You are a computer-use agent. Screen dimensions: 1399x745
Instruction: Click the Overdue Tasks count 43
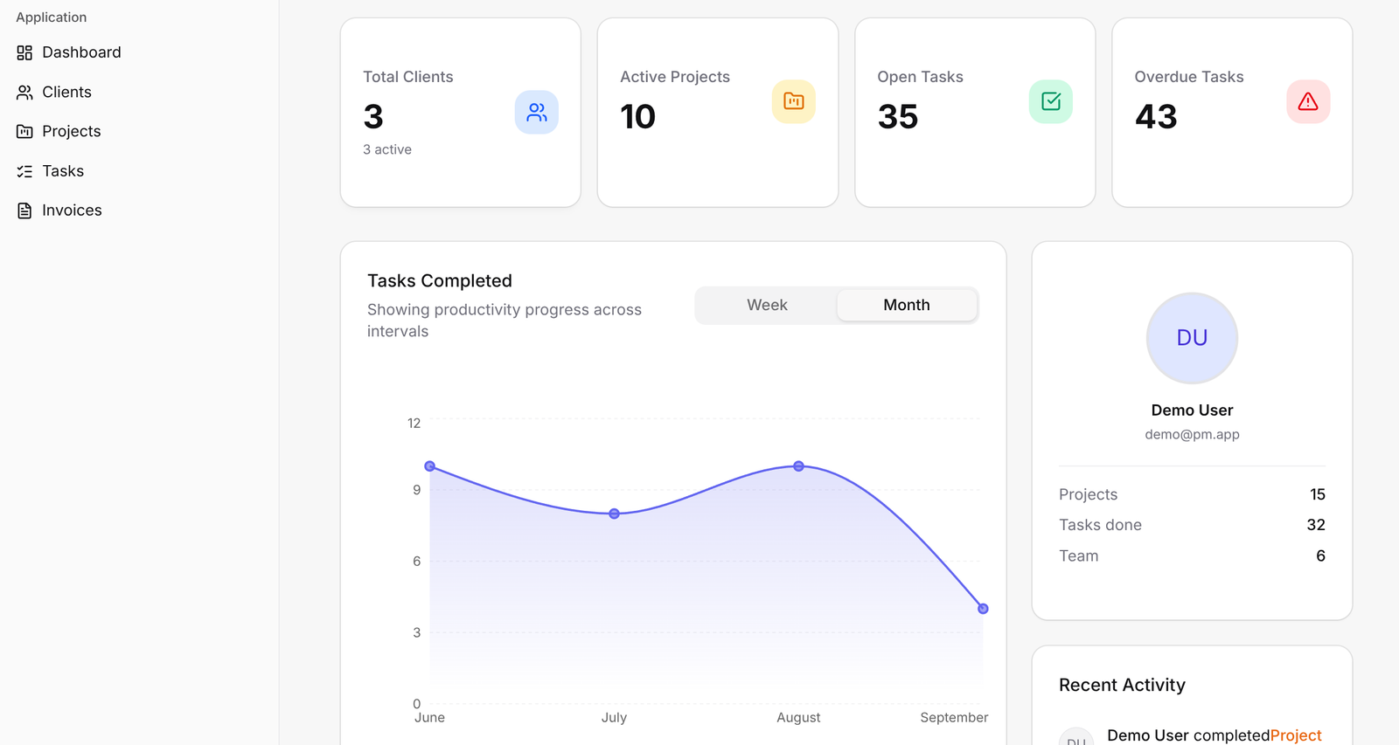[1156, 116]
